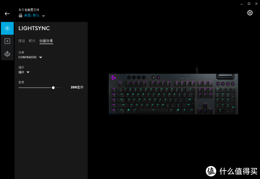
Task: Open the CONTRASTIC effect dropdown
Action: click(x=30, y=57)
